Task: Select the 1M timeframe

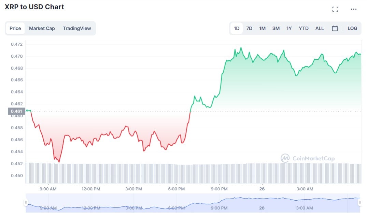Action: [x=262, y=28]
